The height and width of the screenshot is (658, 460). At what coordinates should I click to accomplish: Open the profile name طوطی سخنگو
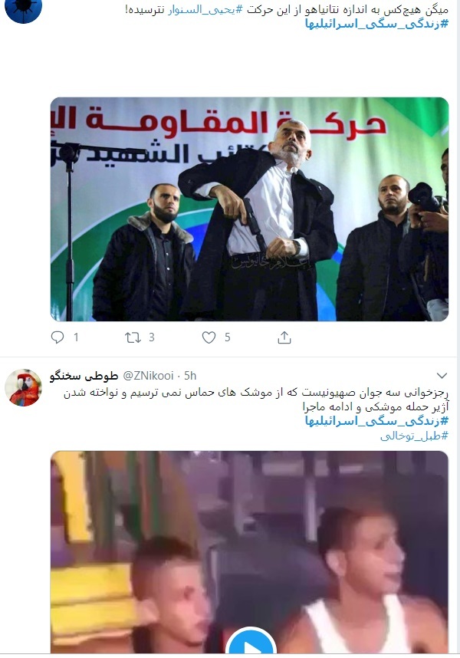click(x=84, y=376)
